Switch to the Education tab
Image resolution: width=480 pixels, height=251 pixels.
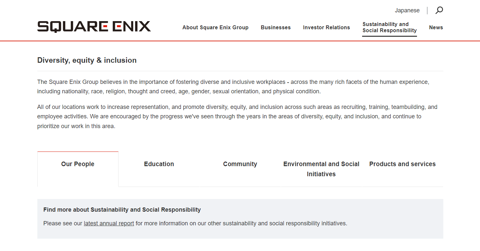[x=159, y=164]
